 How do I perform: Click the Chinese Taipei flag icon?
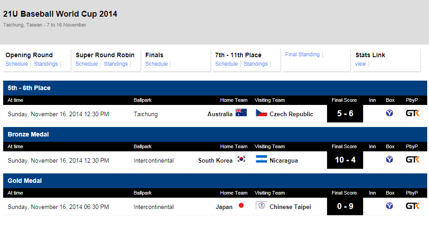[x=261, y=205]
